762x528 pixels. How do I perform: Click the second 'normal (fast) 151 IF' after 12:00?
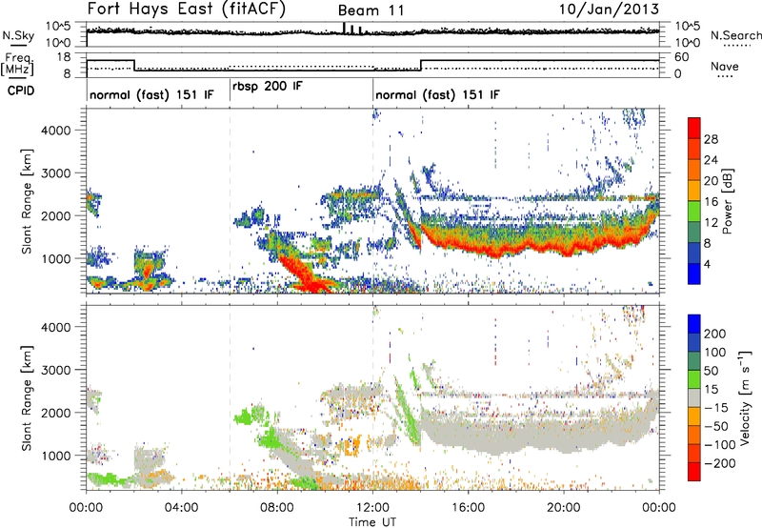click(x=437, y=94)
